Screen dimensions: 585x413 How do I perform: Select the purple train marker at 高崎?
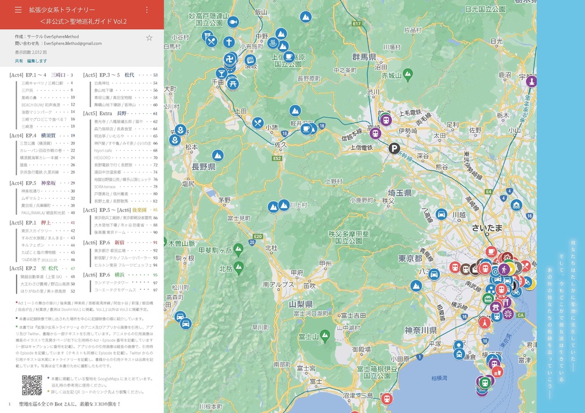375,134
